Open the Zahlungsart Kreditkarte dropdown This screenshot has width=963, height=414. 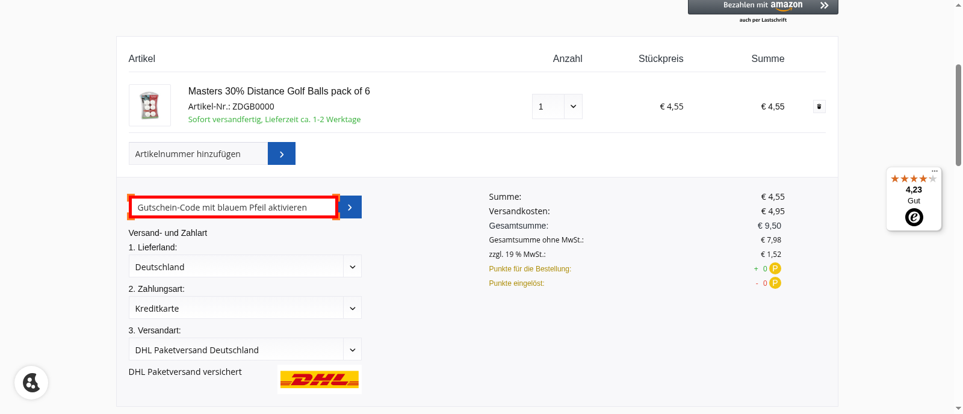(x=244, y=308)
